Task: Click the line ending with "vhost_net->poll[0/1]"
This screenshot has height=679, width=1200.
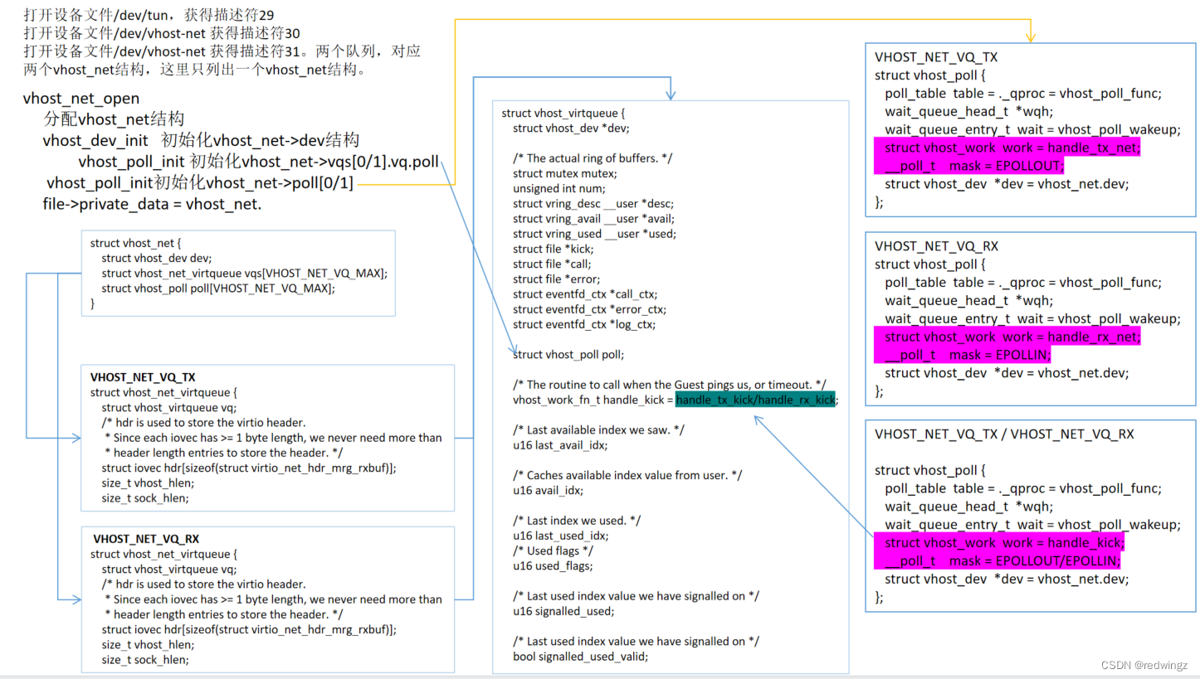Action: point(200,182)
